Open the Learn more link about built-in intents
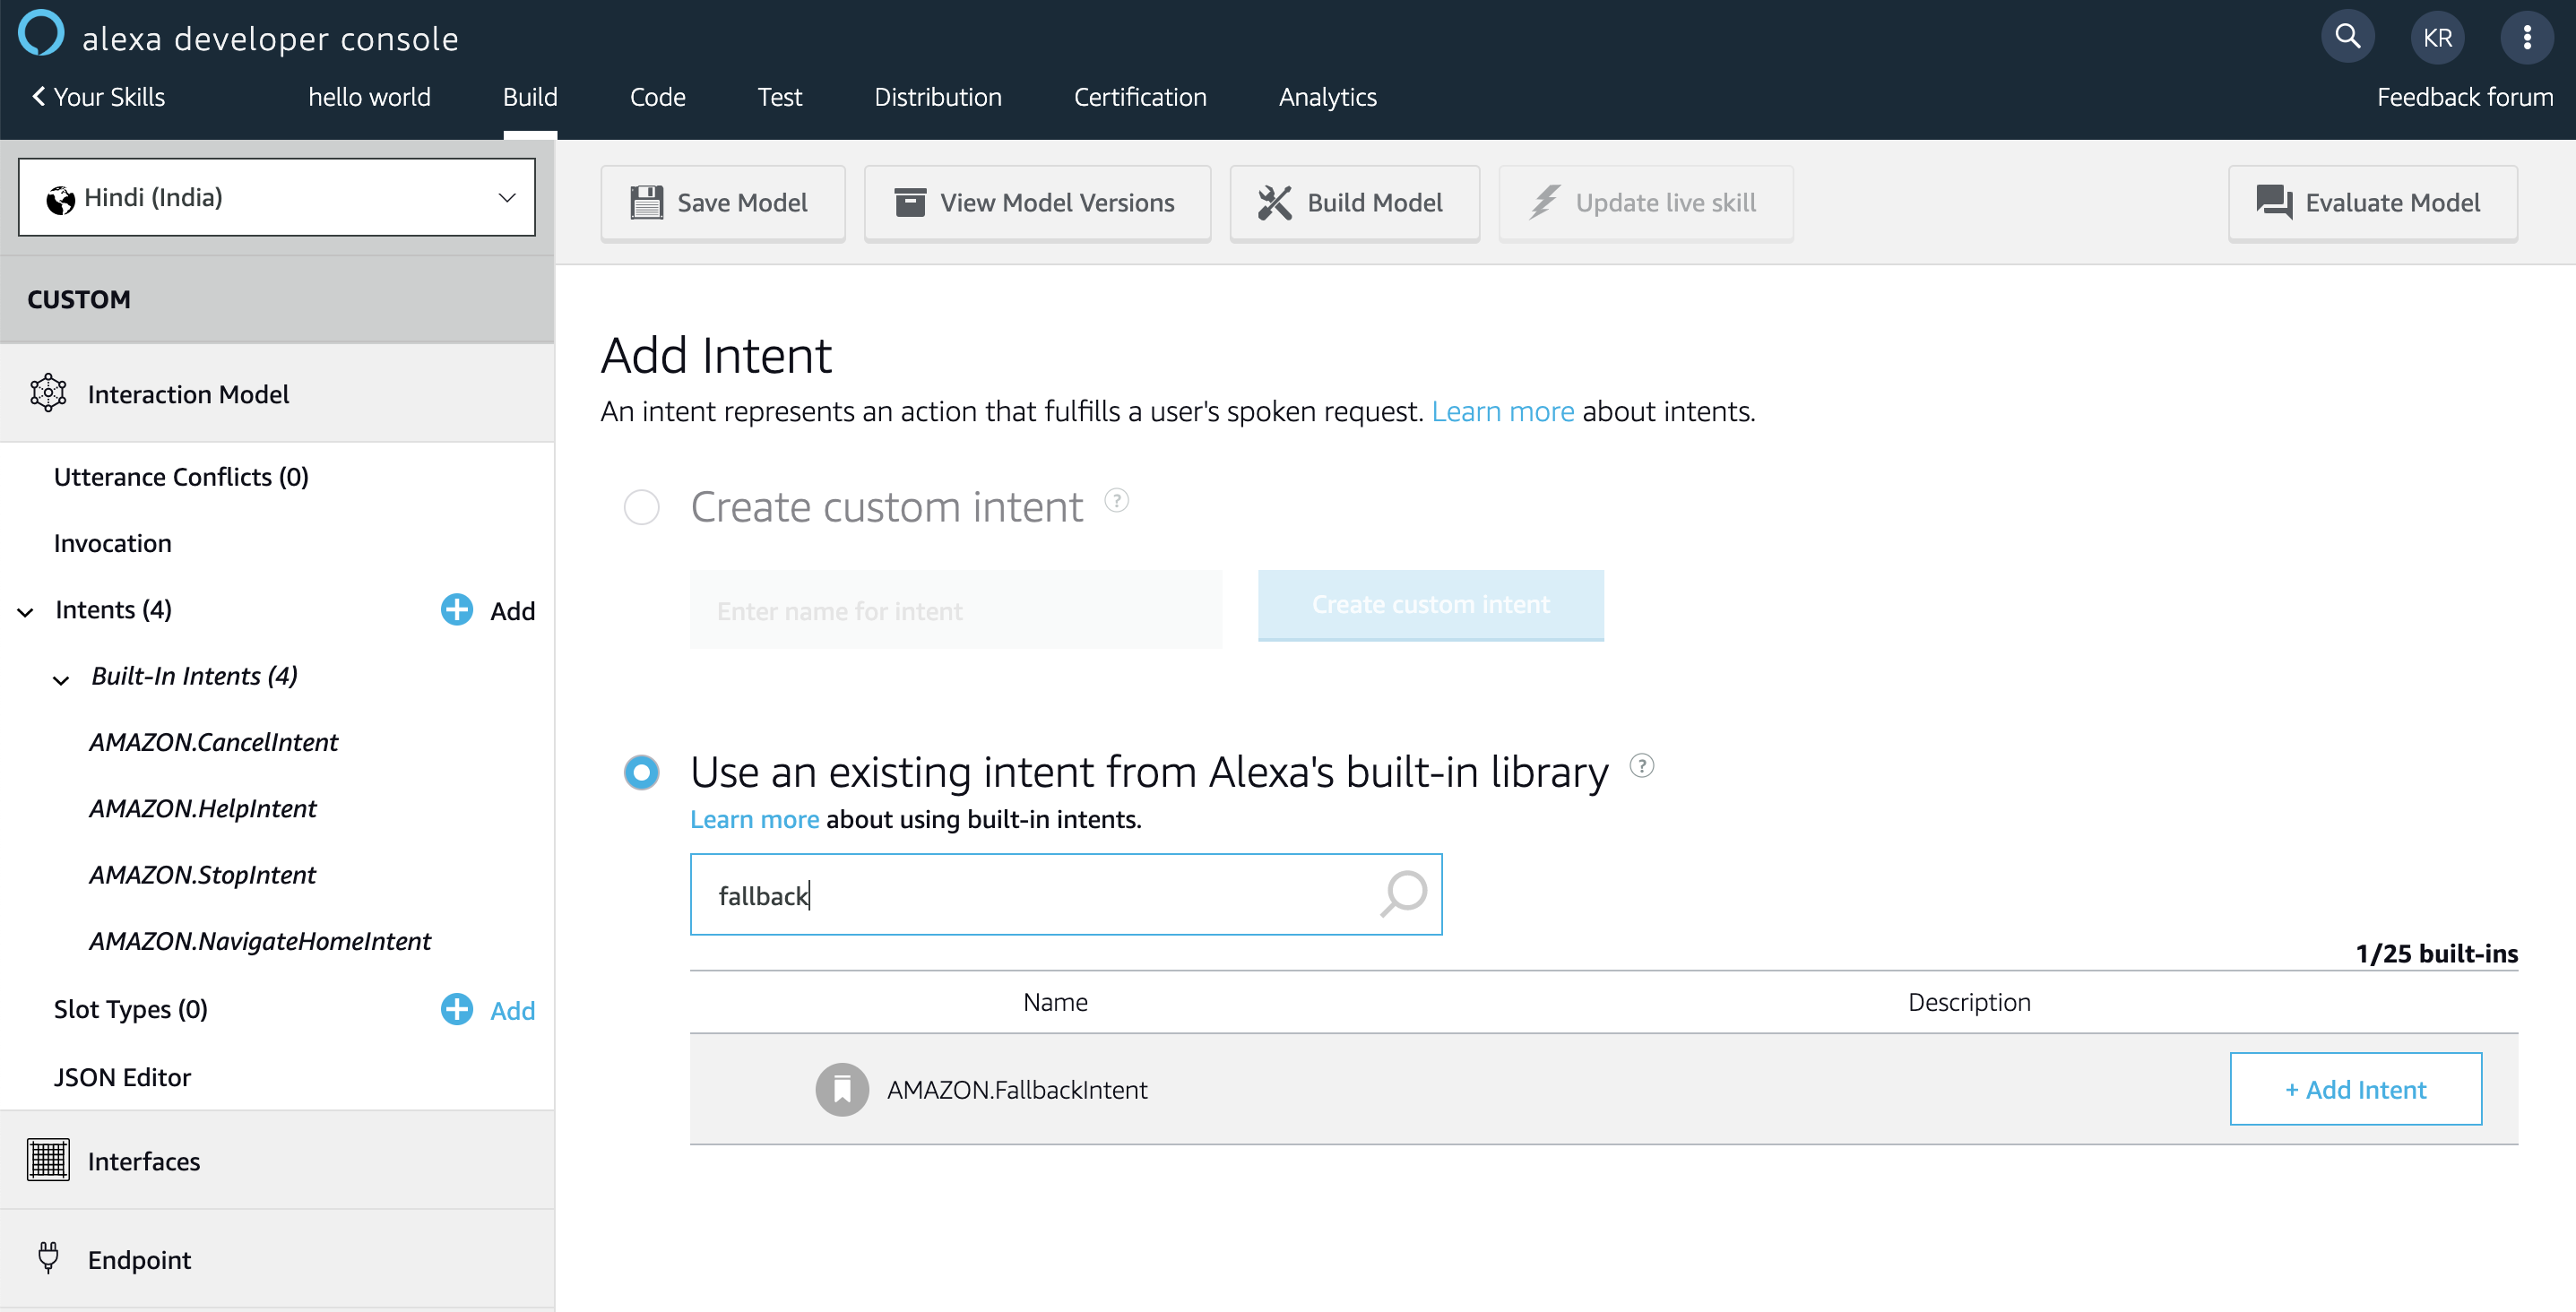Screen dimensions: 2576x1312 754,819
